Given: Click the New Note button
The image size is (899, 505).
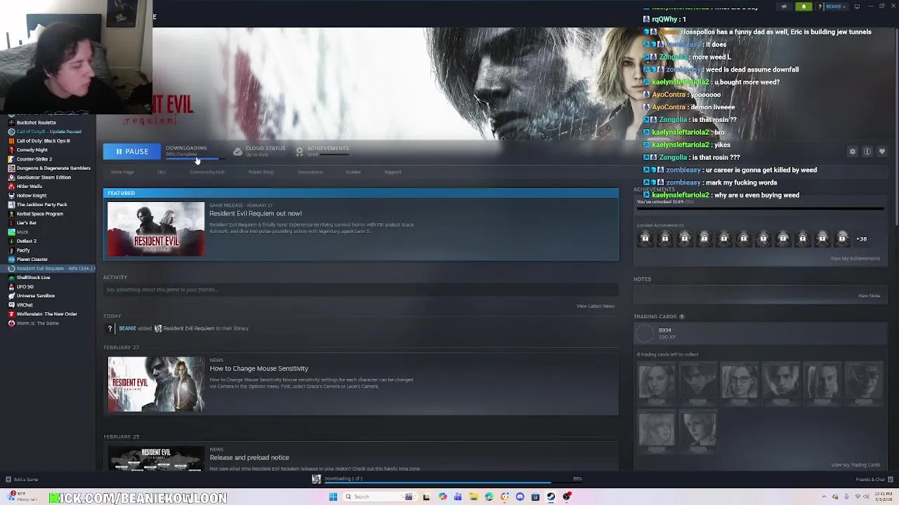Looking at the screenshot, I should click(x=869, y=296).
